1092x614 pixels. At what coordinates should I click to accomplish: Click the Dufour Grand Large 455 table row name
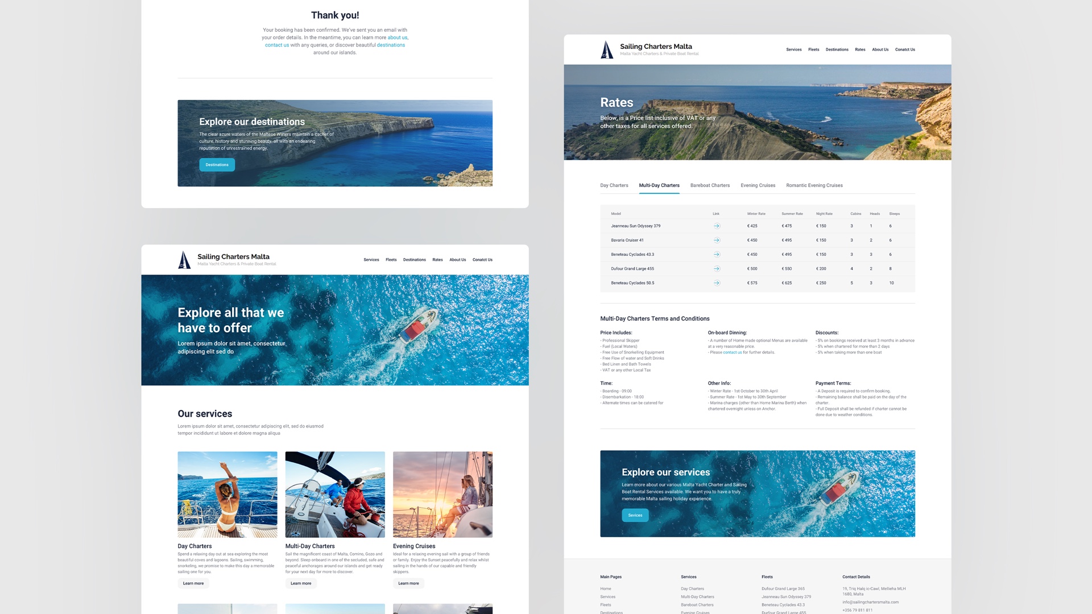coord(632,268)
